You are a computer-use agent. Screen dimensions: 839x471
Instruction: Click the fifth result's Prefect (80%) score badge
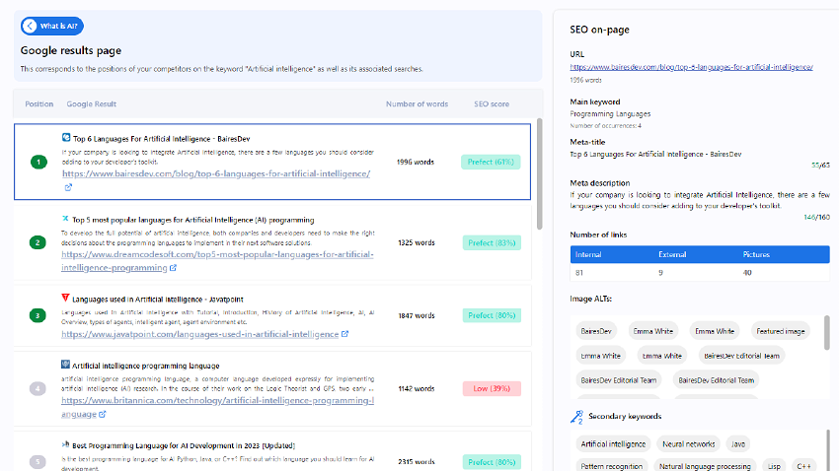[x=492, y=462]
